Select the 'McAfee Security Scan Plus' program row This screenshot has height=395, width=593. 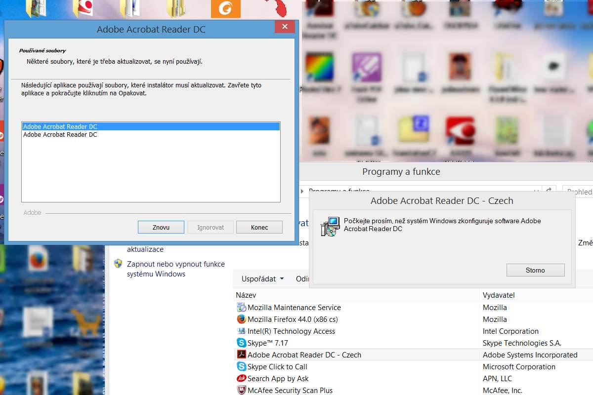click(x=413, y=390)
